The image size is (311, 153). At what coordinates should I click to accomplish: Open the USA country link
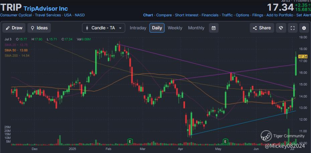68,15
